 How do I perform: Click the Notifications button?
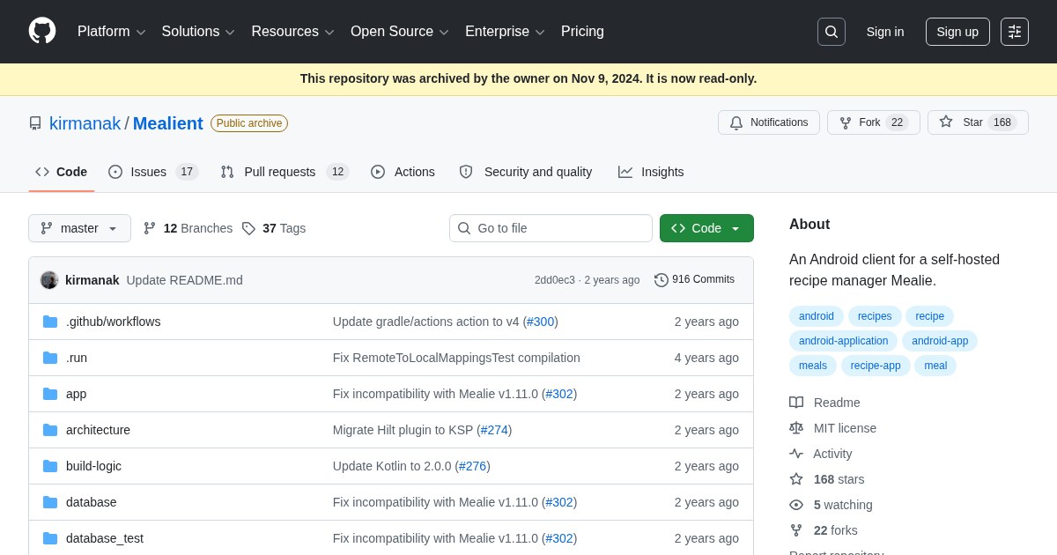click(x=769, y=122)
